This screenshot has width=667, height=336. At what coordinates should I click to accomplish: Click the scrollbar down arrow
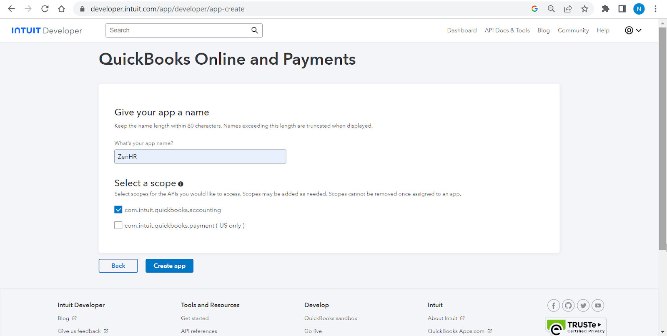point(662,332)
